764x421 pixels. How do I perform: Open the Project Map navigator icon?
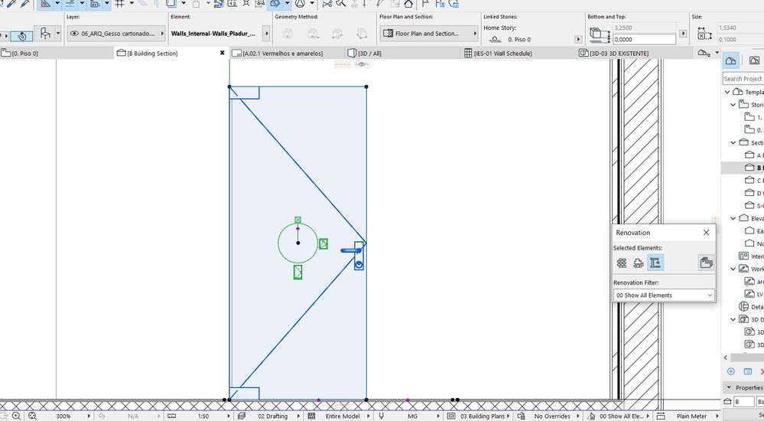point(730,60)
